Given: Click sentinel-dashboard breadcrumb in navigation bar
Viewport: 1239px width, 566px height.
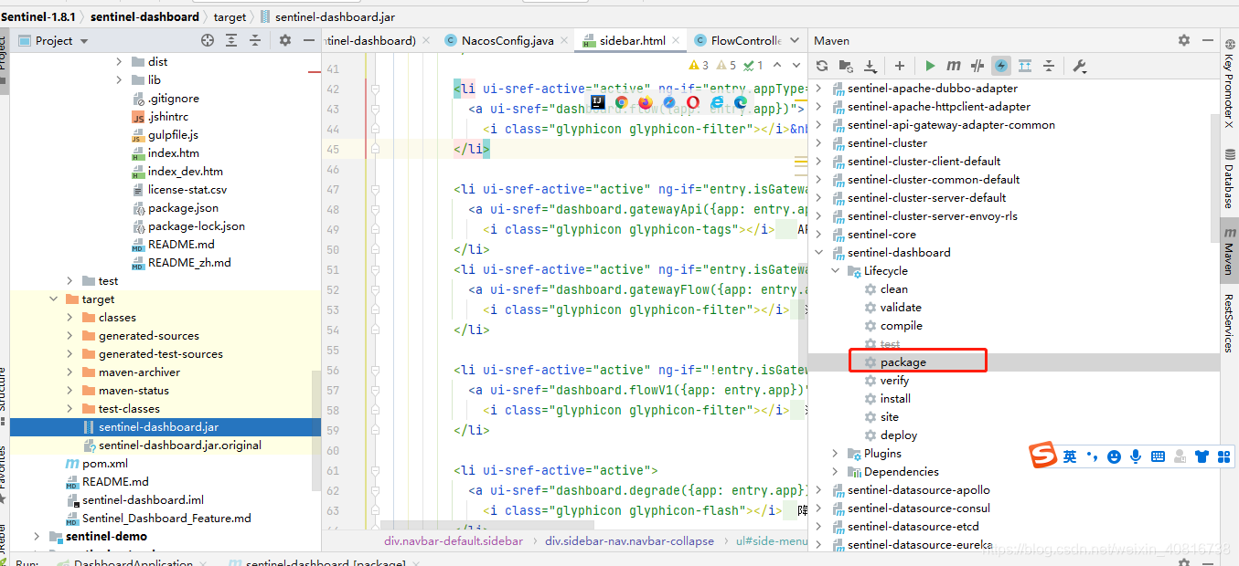Looking at the screenshot, I should [144, 16].
